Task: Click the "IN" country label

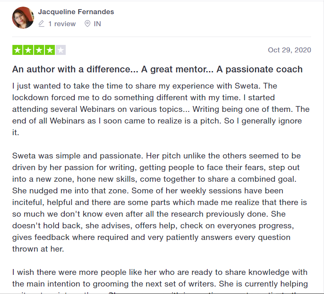Action: pyautogui.click(x=97, y=24)
